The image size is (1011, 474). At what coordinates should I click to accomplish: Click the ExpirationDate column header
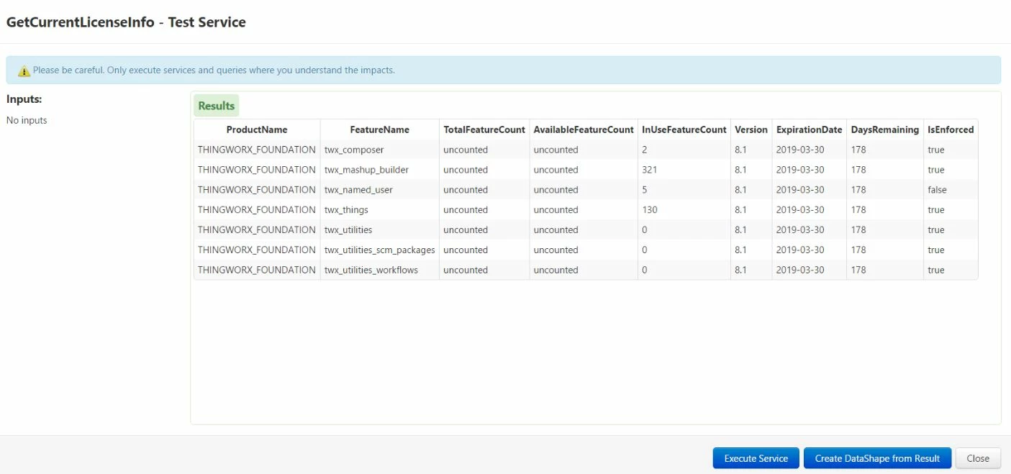810,129
